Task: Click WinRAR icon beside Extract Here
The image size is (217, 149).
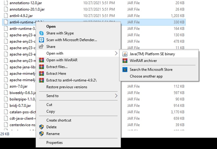Action: tap(41, 73)
